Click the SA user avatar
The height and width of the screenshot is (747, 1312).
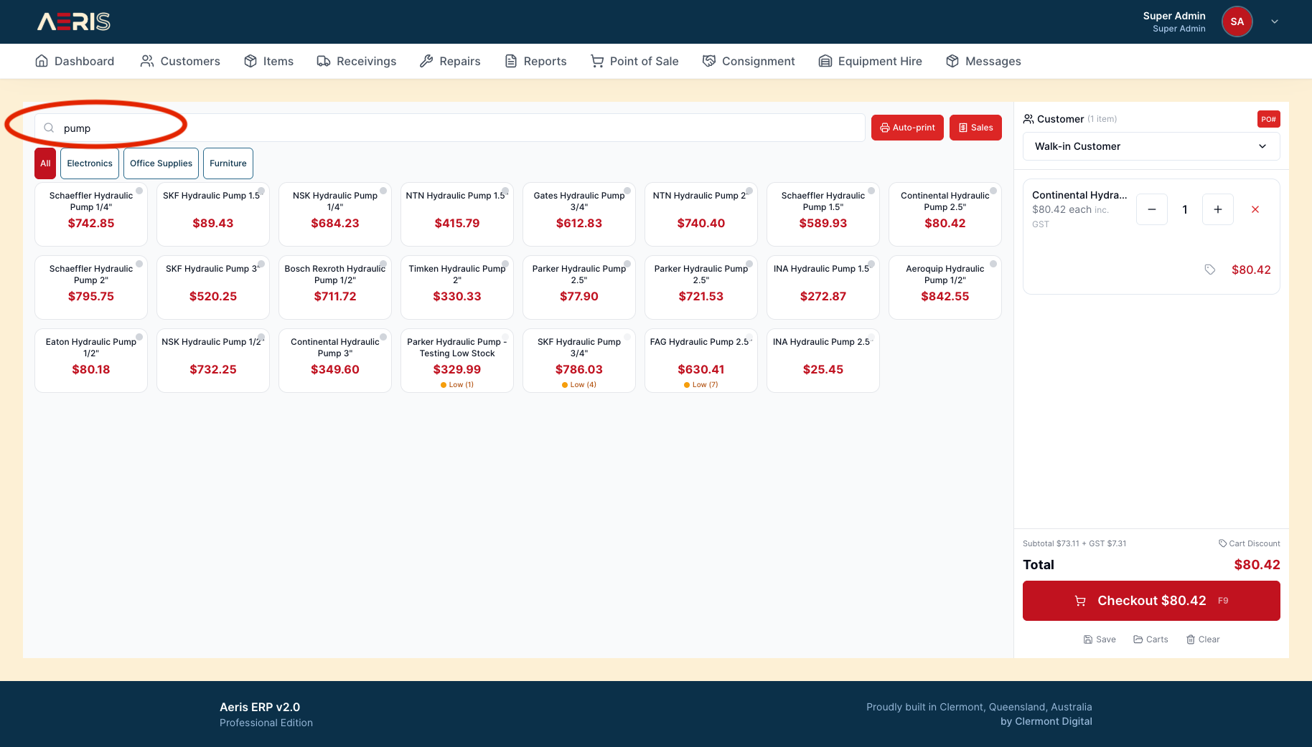[x=1237, y=22]
